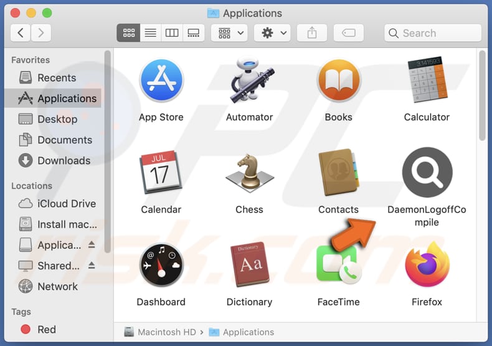
Task: Open the group-by arrangement dropdown
Action: click(229, 32)
